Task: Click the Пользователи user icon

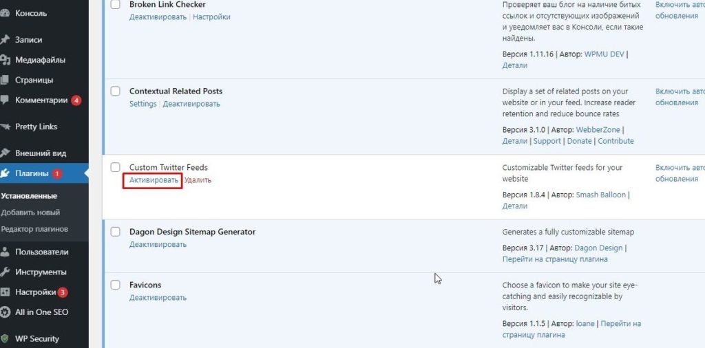Action: 5,252
